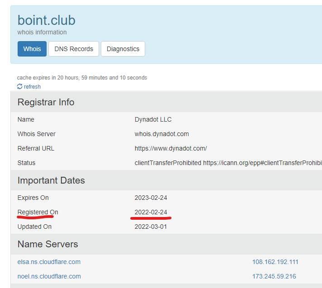Image resolution: width=322 pixels, height=288 pixels.
Task: Open the noel.ns.cloudflare.com name server link
Action: point(49,276)
